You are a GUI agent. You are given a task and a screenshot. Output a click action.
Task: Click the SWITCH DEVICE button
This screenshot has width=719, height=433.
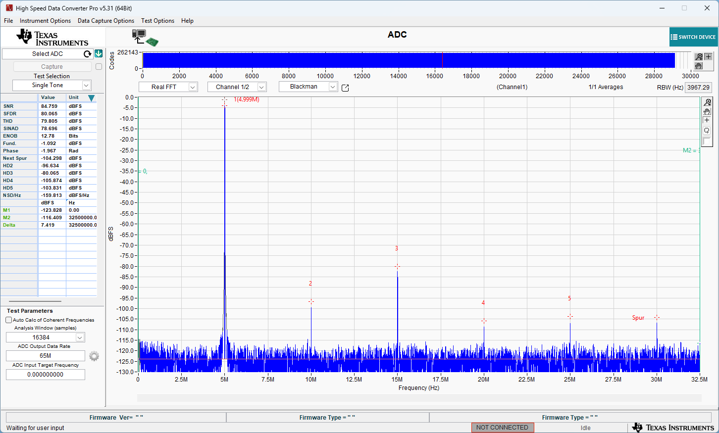(693, 37)
